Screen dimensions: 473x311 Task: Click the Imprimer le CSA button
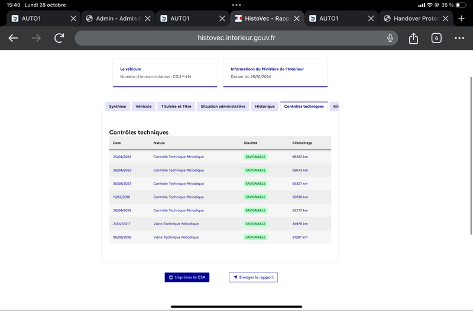pyautogui.click(x=187, y=277)
